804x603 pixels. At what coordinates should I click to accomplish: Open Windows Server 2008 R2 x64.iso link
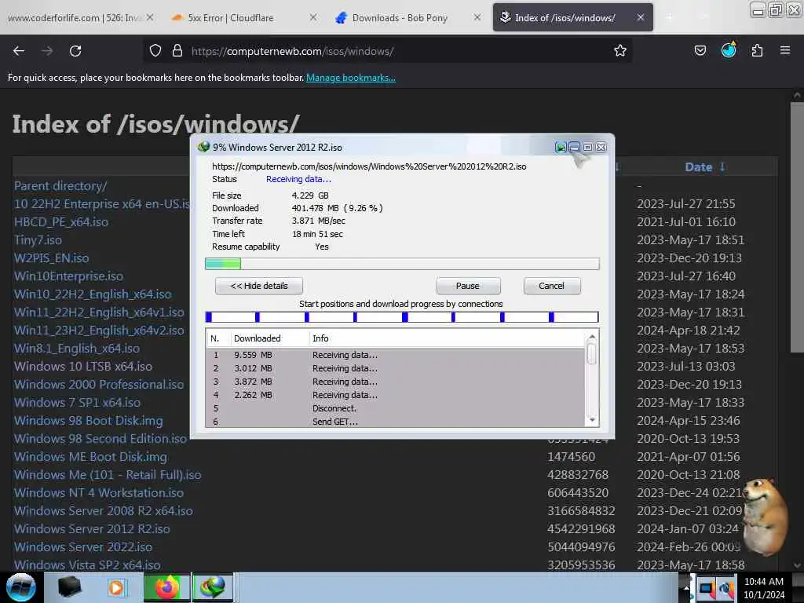tap(104, 511)
